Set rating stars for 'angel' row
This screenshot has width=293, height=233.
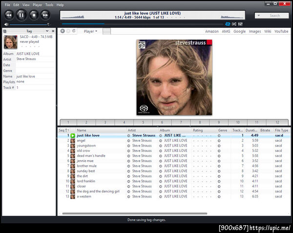[202, 141]
